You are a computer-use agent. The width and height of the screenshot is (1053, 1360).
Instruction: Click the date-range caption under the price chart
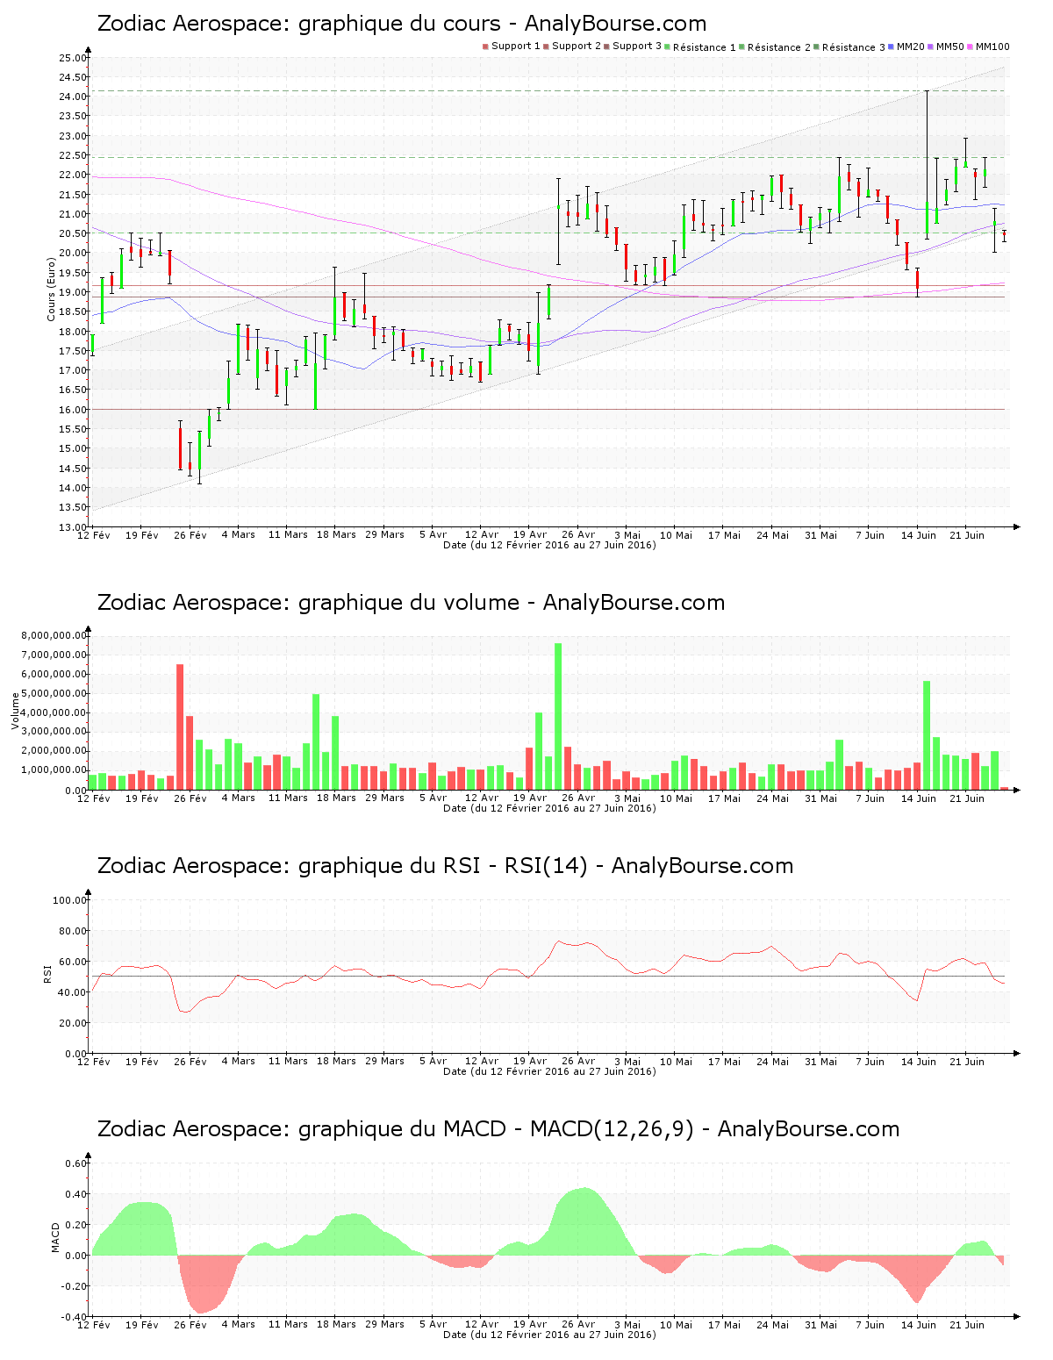(549, 545)
